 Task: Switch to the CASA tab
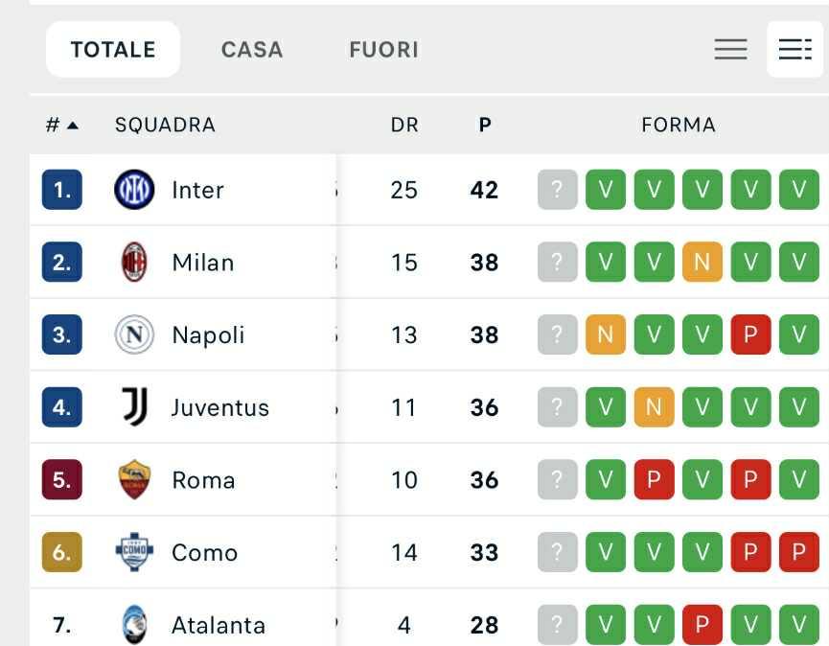pyautogui.click(x=252, y=49)
